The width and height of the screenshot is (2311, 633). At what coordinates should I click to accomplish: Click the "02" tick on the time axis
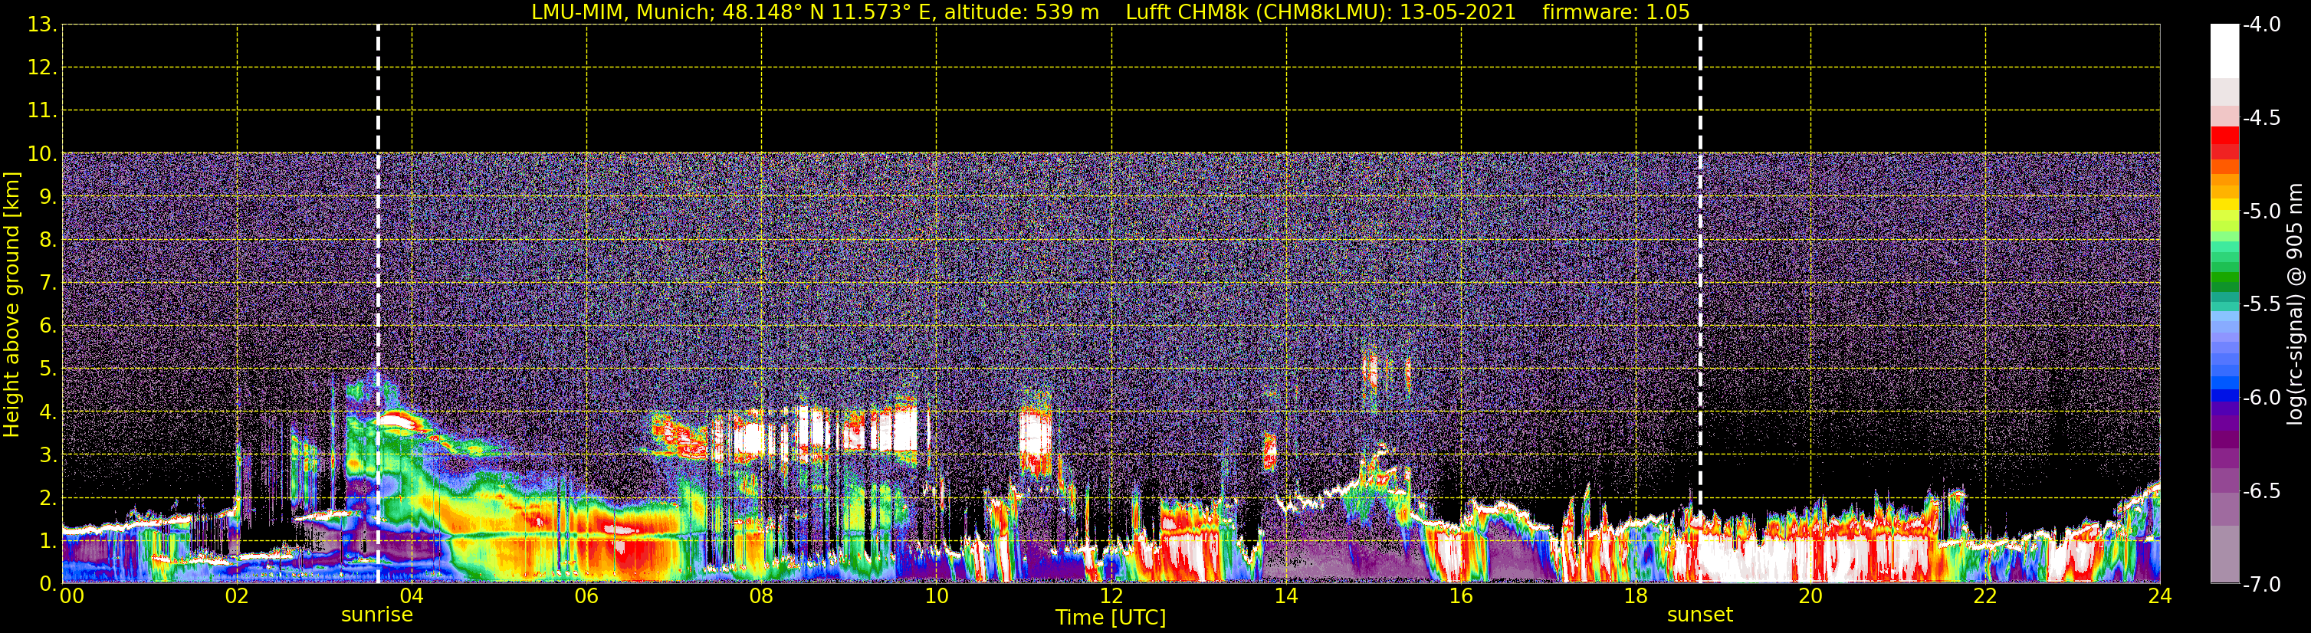pyautogui.click(x=237, y=596)
